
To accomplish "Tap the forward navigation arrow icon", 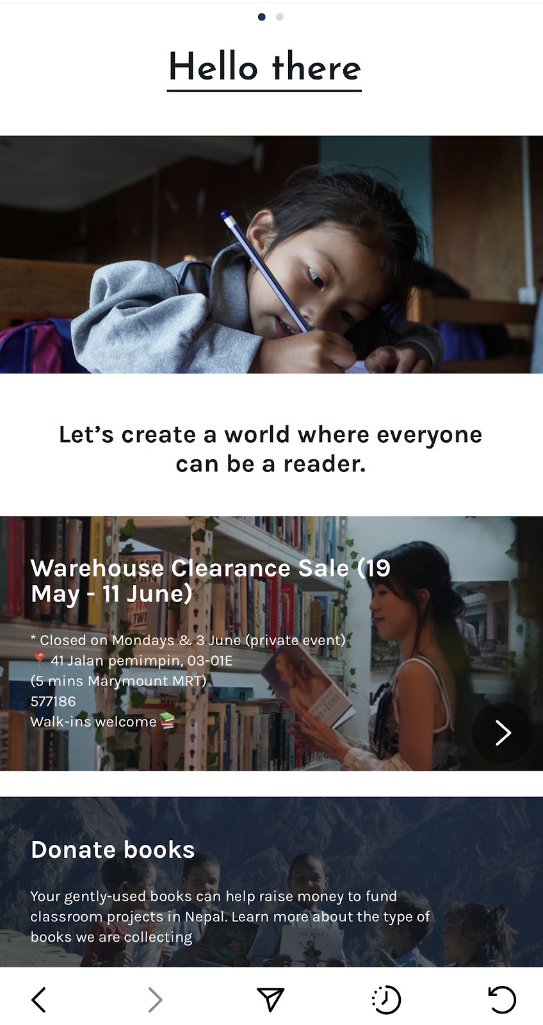I will click(154, 999).
